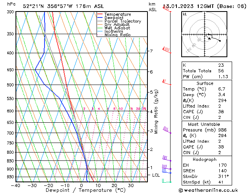
Task: Click the CAPE (J) value in Most Unstable section
Action: tap(221, 147)
